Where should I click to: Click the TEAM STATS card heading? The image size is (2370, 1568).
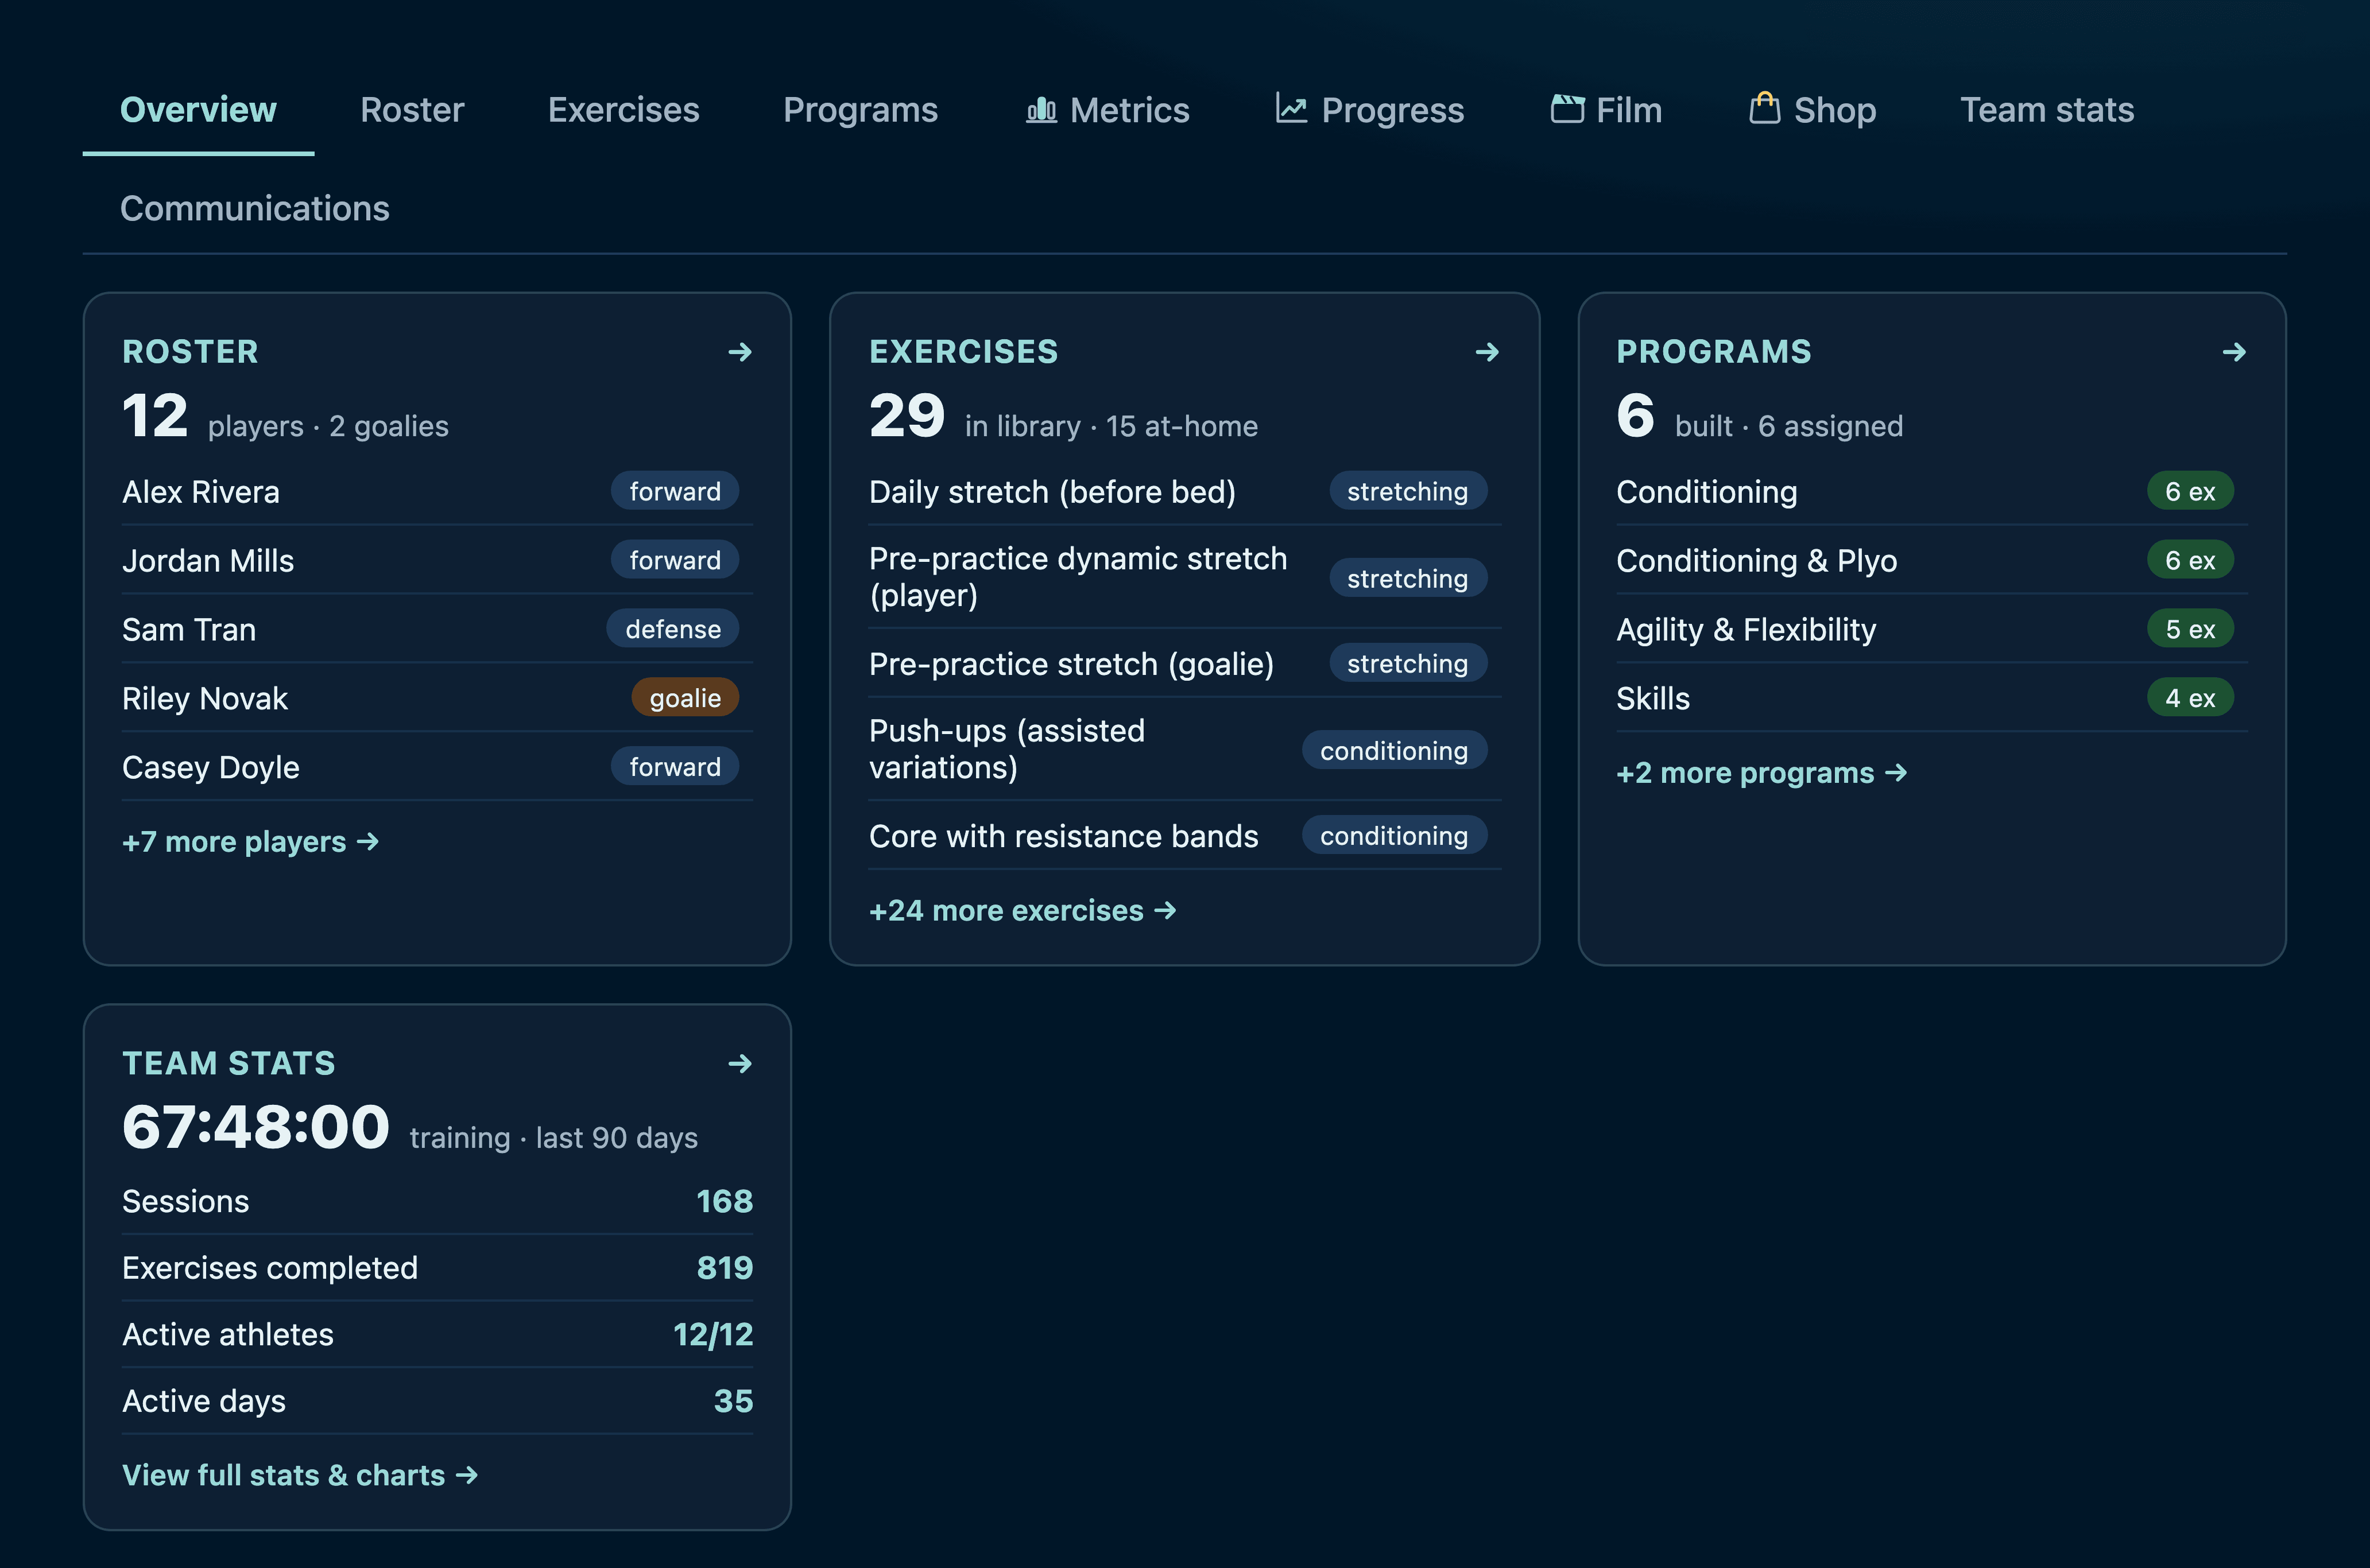pyautogui.click(x=228, y=1064)
